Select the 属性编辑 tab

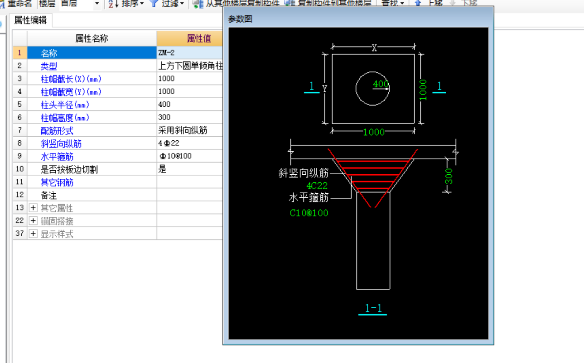[30, 20]
